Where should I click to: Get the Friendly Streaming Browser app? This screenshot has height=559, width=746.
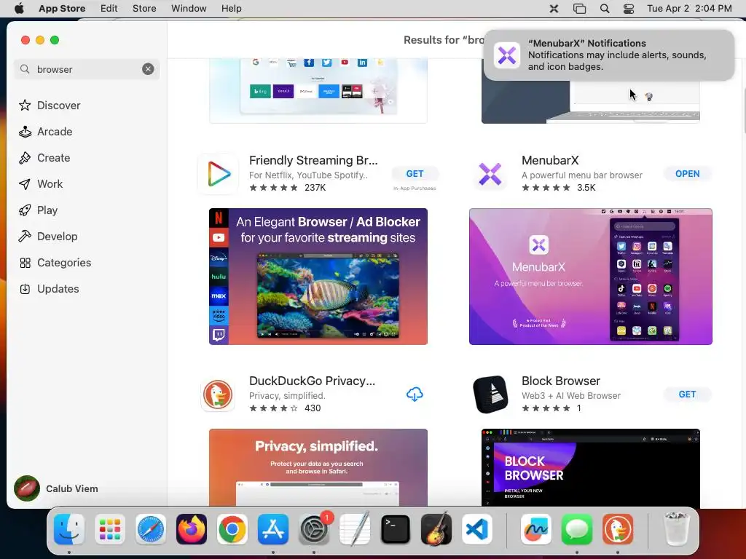pyautogui.click(x=415, y=173)
